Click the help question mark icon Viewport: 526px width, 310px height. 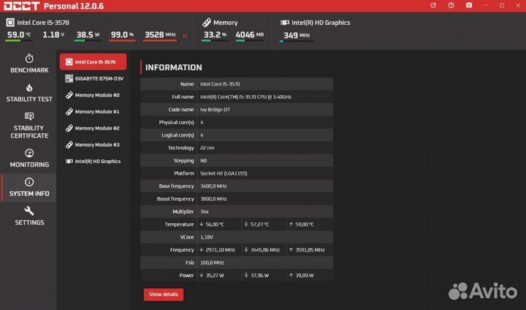pyautogui.click(x=450, y=6)
